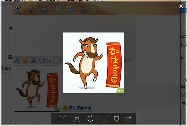Save the image with floppy disk icon

[105, 119]
